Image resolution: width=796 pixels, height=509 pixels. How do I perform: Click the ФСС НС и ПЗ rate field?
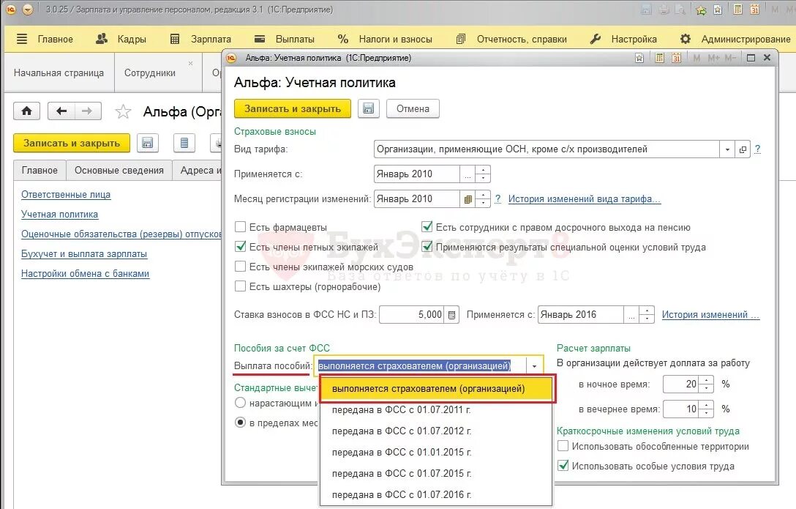[x=412, y=314]
